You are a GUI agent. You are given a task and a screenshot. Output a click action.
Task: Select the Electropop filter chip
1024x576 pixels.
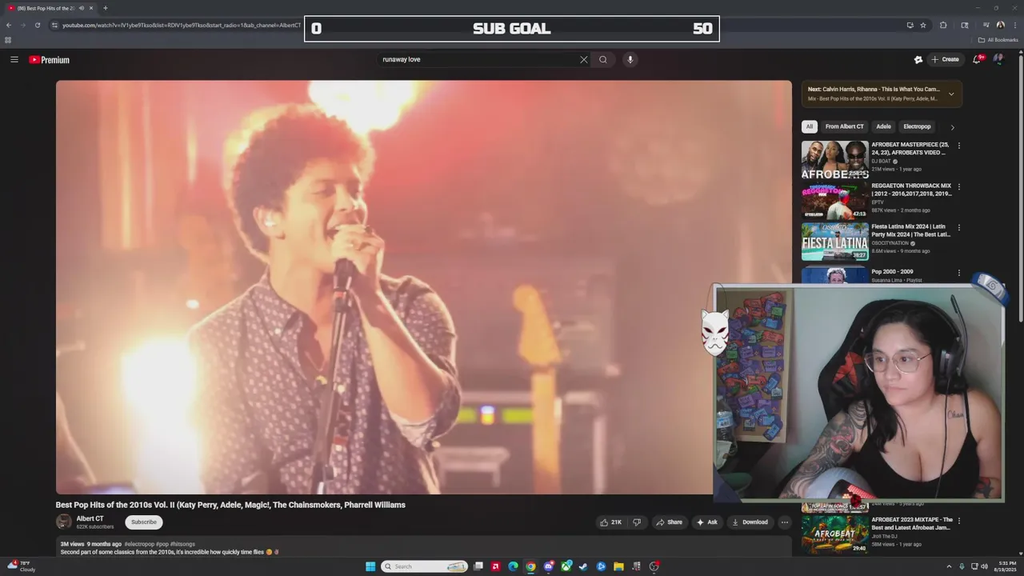tap(917, 126)
